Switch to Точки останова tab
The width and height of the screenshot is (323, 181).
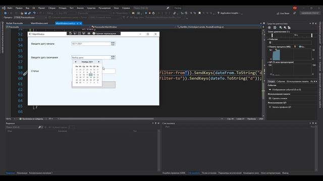[x=209, y=173]
